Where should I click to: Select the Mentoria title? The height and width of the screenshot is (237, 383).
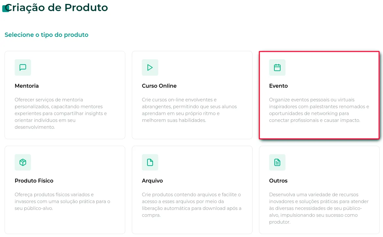point(27,86)
